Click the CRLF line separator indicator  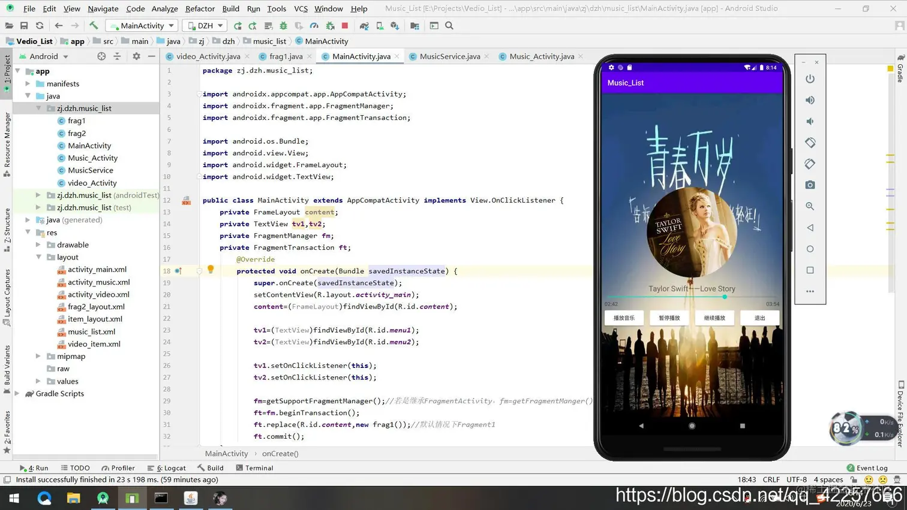coord(771,479)
